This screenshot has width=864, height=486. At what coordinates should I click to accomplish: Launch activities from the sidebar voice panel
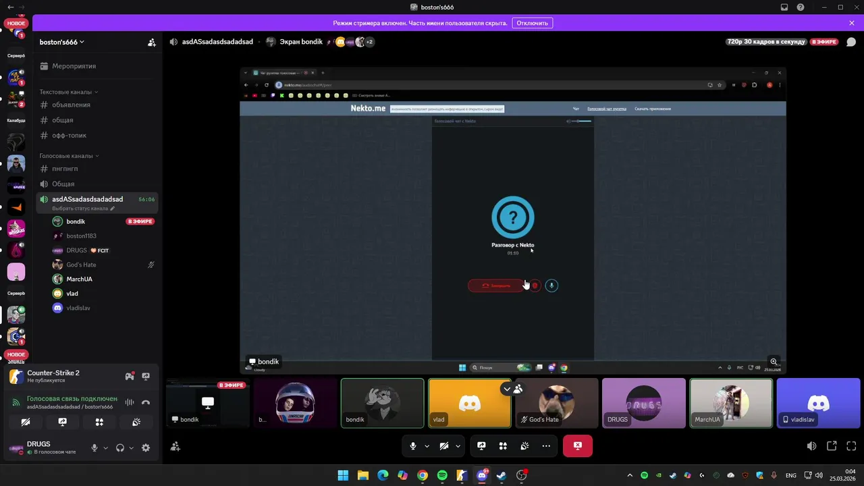[x=99, y=422]
